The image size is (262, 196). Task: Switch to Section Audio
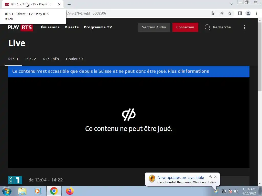[x=154, y=27]
